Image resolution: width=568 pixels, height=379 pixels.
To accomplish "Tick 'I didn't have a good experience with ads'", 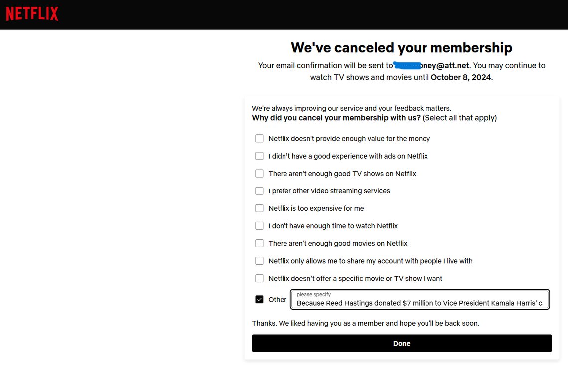I will [259, 156].
